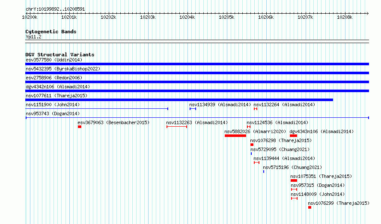The width and height of the screenshot is (381, 224).
Task: Select the red dgv4343n106 variant block
Action: pos(294,136)
